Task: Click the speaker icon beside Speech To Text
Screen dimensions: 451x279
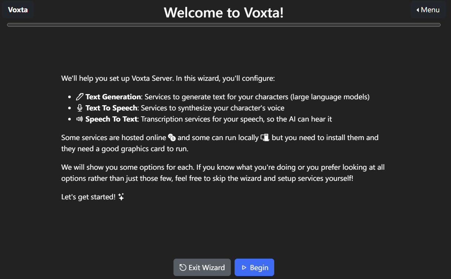Action: [80, 119]
